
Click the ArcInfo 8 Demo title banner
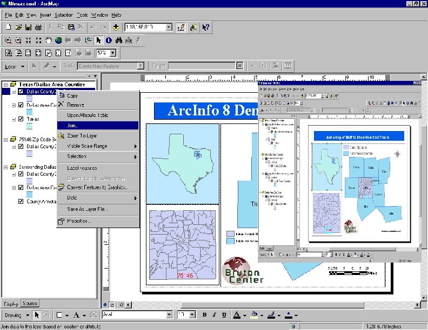click(206, 111)
